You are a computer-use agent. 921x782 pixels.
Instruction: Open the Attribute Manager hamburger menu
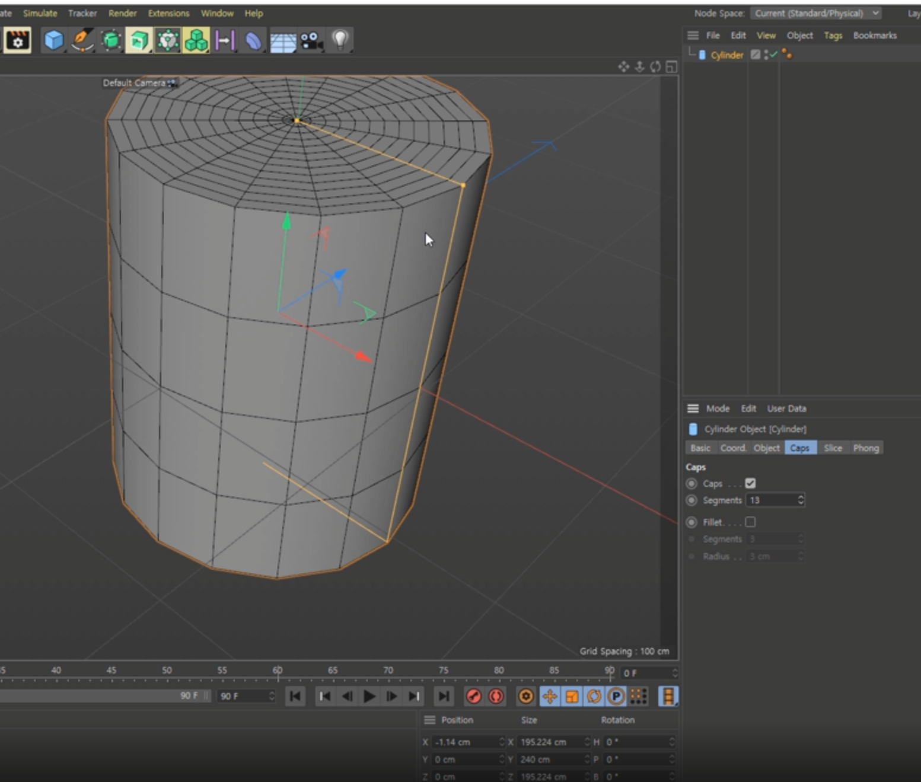(693, 408)
